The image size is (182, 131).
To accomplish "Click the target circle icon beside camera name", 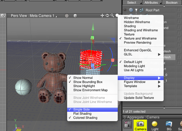I will point(67,15).
